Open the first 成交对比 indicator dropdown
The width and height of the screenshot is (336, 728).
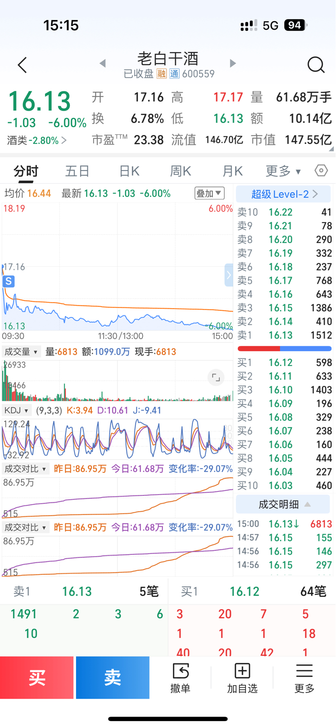pos(26,469)
